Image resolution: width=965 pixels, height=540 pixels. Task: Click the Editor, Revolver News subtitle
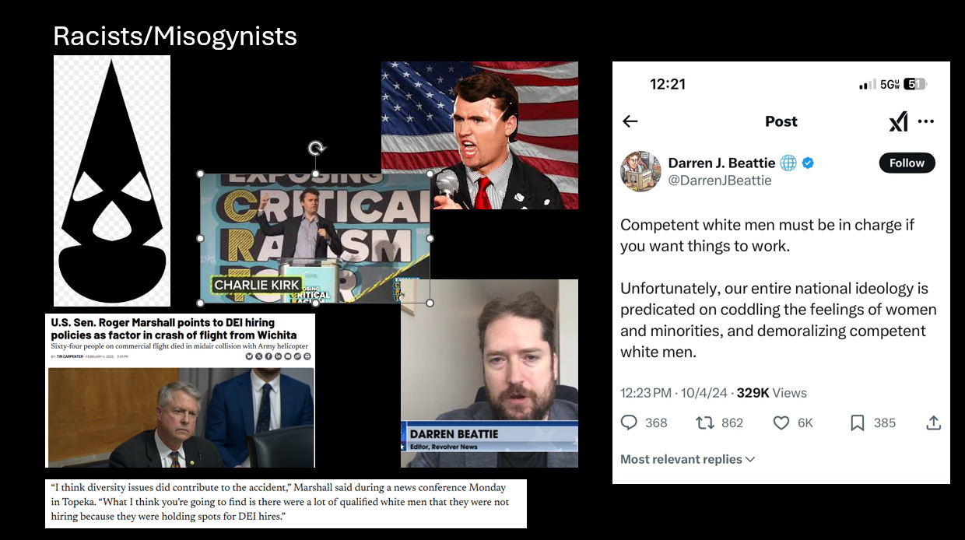click(x=444, y=447)
